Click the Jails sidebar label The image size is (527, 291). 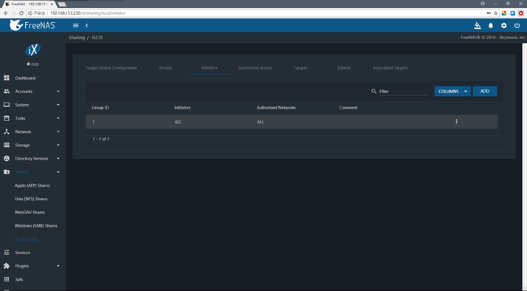19,279
